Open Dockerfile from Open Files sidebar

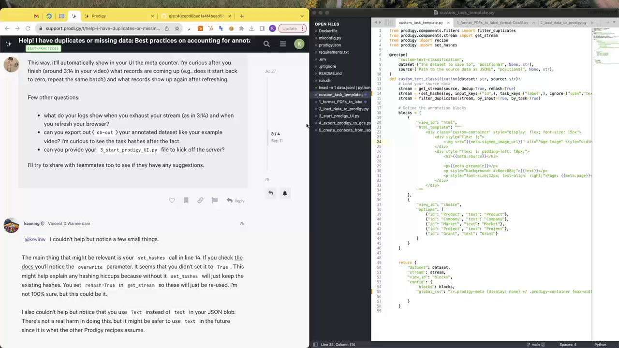[328, 31]
